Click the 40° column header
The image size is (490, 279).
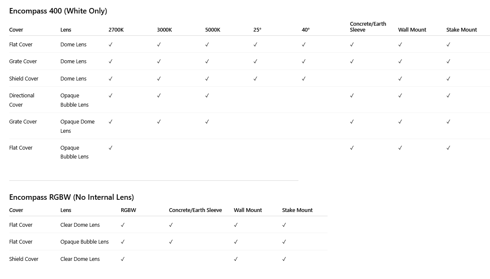click(306, 30)
